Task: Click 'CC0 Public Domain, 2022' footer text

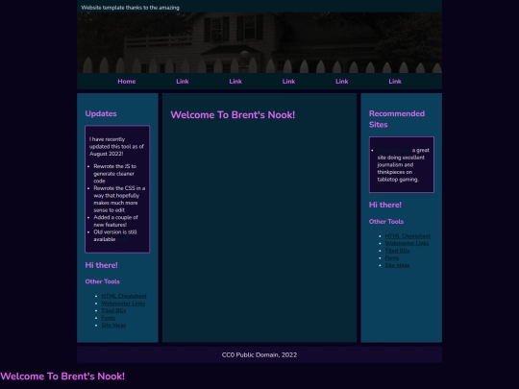Action: pyautogui.click(x=259, y=355)
